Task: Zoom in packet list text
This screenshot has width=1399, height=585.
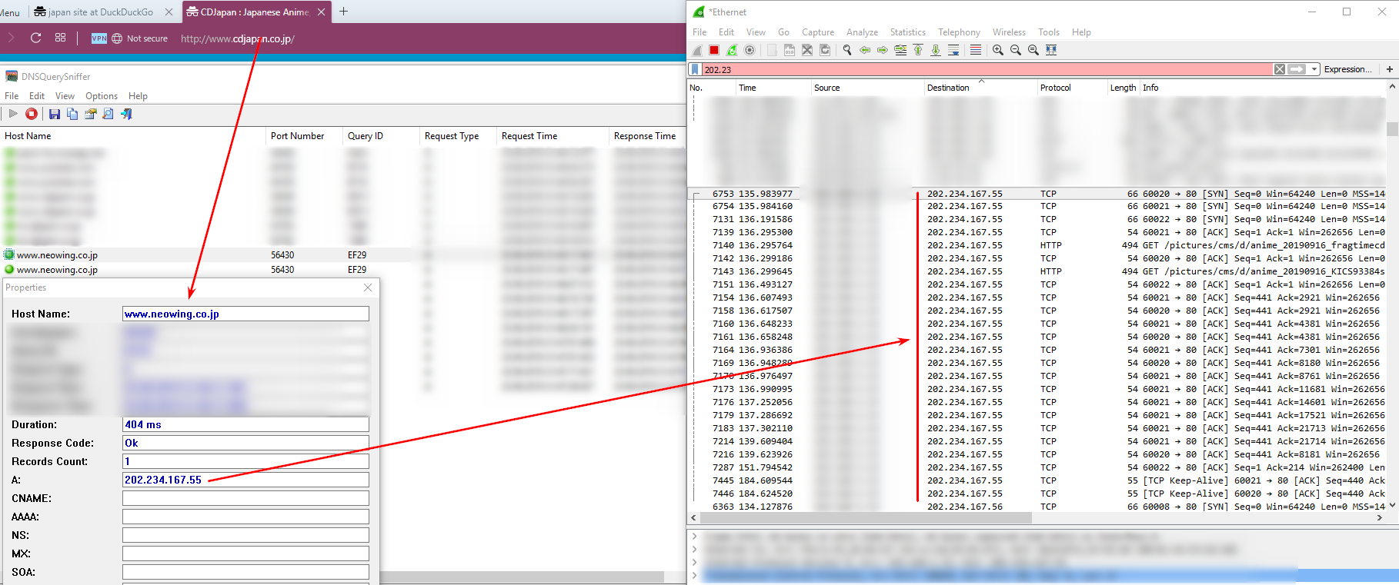Action: click(998, 50)
